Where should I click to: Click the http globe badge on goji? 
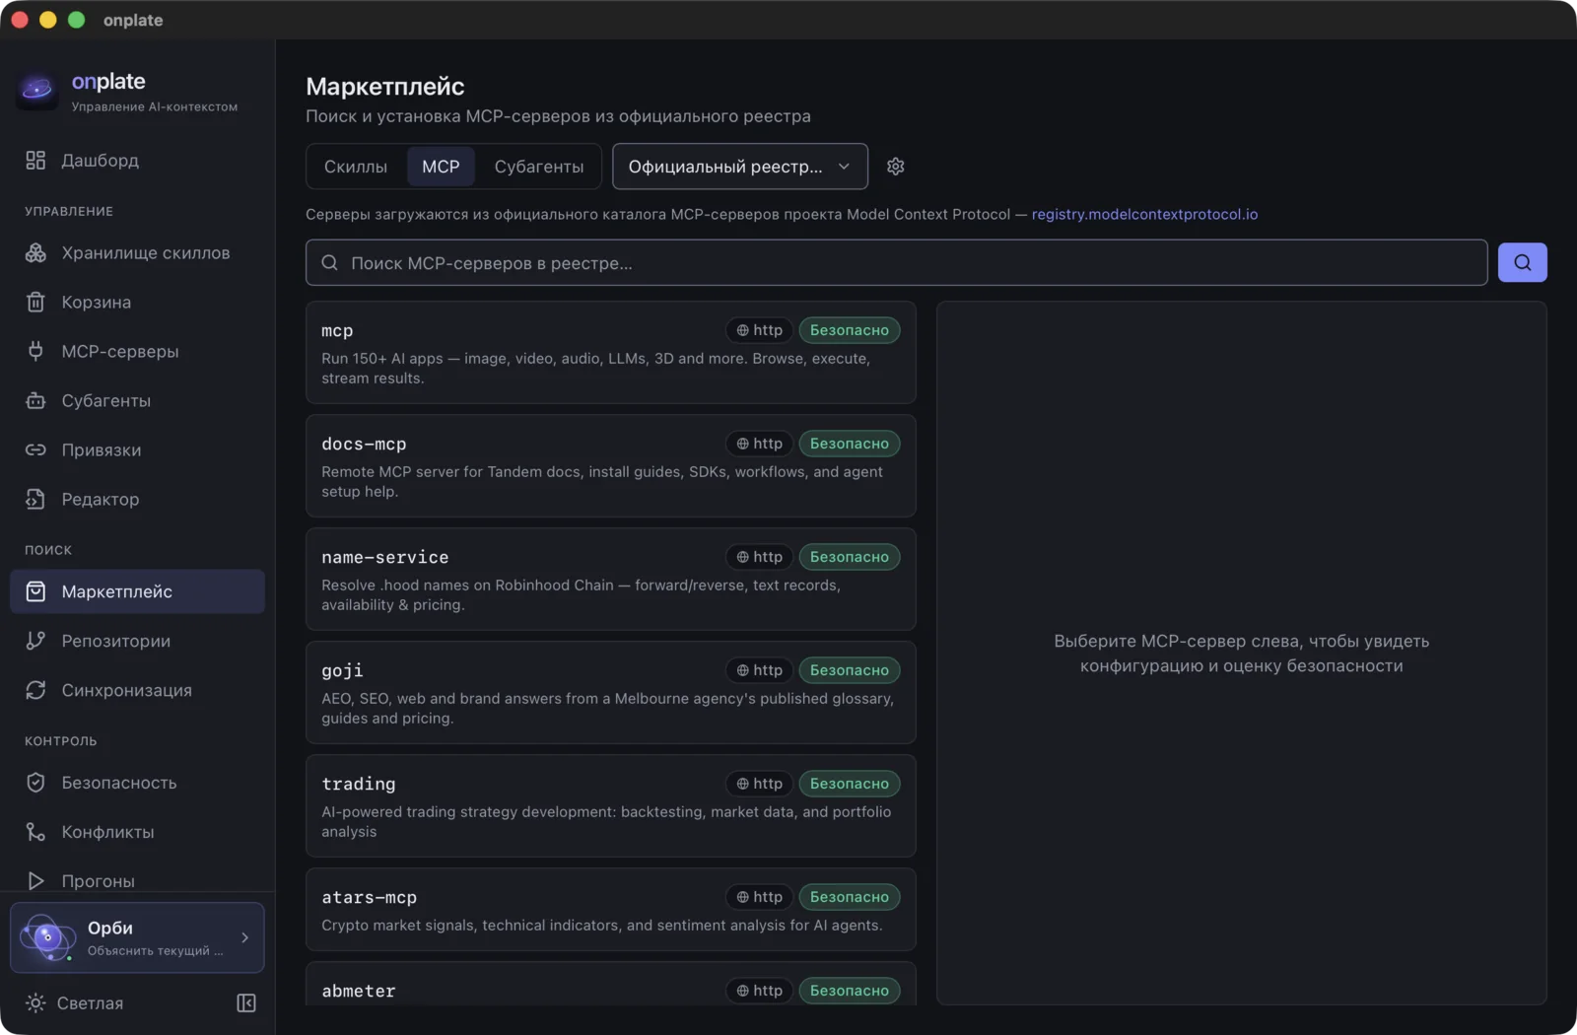pos(759,670)
